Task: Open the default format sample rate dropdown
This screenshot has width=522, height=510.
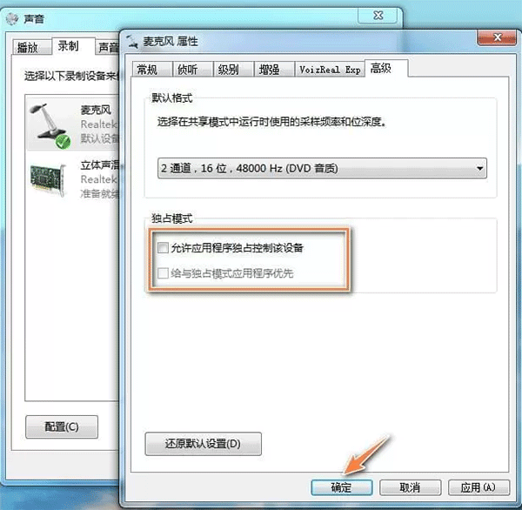Action: point(322,168)
